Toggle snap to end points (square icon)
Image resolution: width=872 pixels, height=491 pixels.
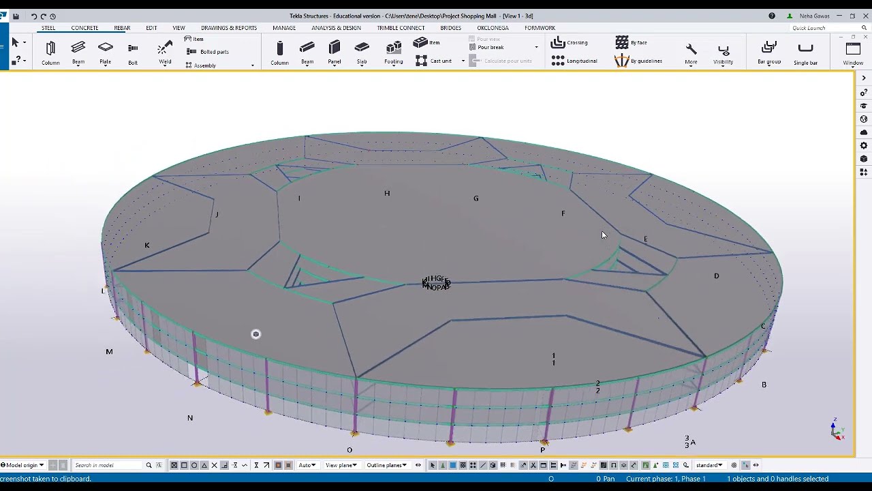click(184, 465)
